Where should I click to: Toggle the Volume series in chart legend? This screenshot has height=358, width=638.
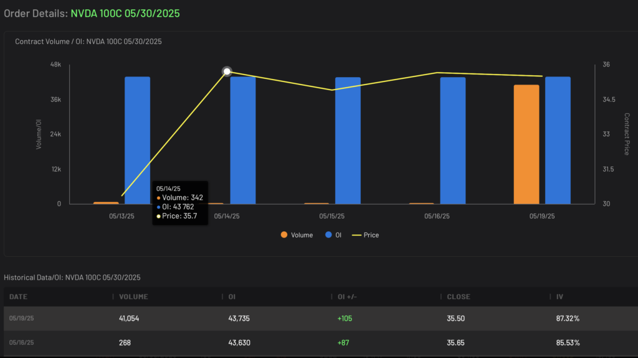[x=297, y=235]
